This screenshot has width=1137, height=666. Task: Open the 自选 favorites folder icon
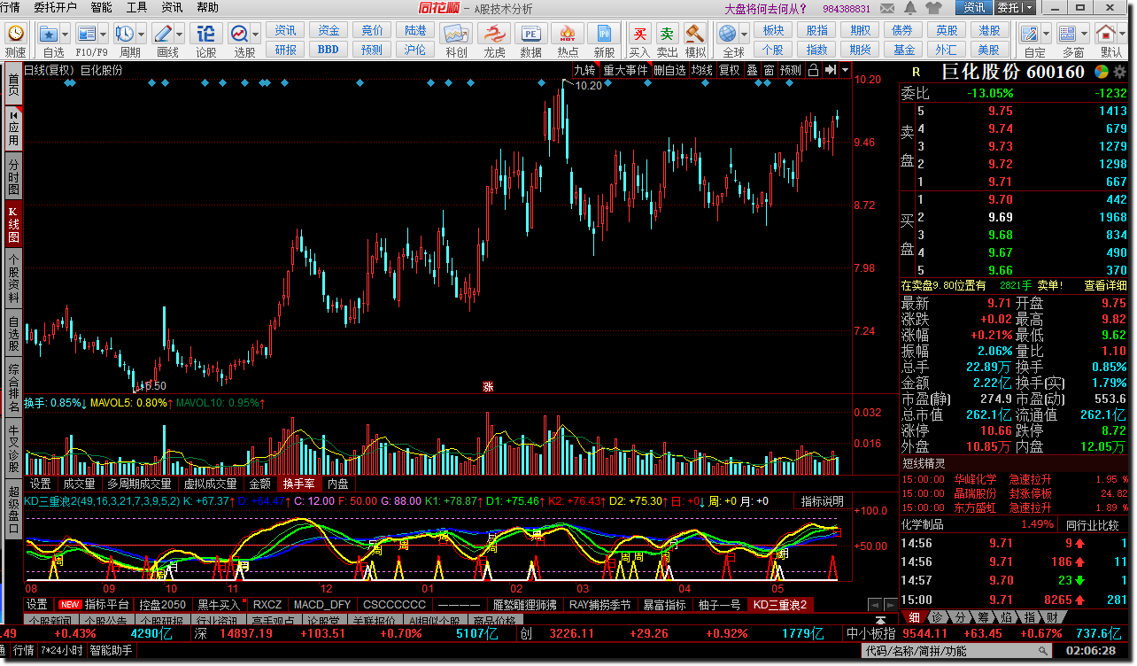click(49, 34)
